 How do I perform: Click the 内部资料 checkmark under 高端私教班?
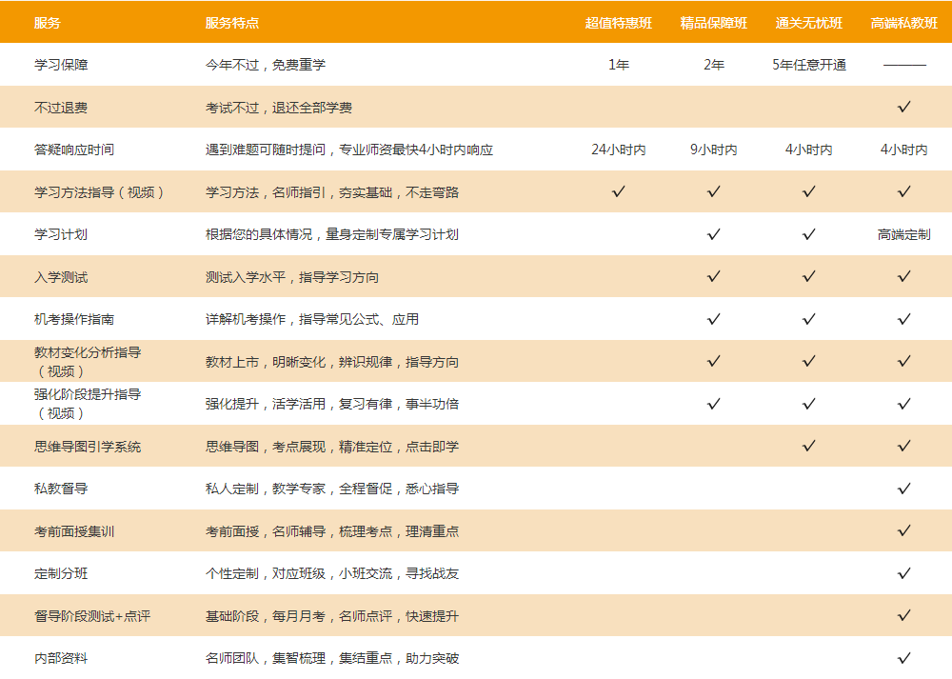tap(904, 658)
